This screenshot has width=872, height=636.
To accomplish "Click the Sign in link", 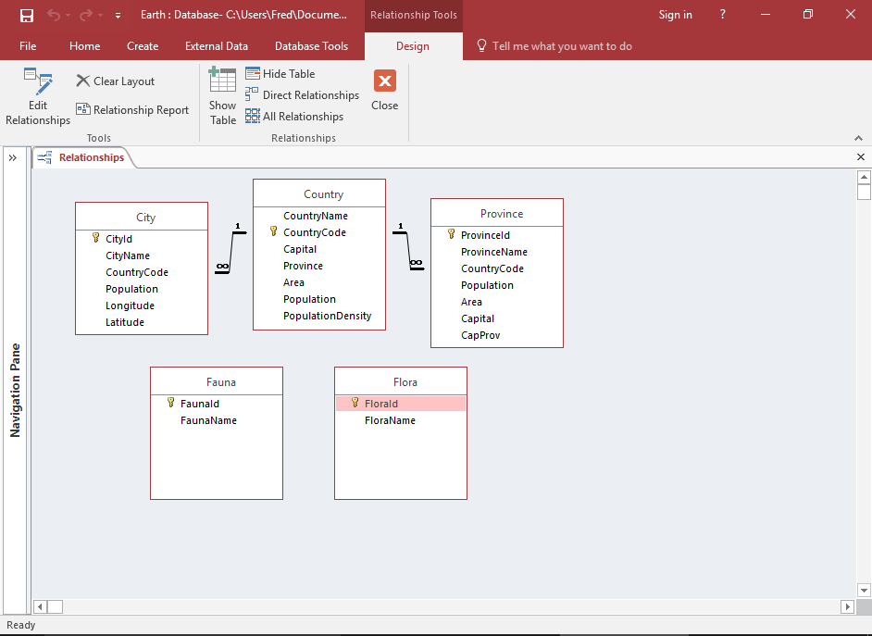I will tap(675, 15).
